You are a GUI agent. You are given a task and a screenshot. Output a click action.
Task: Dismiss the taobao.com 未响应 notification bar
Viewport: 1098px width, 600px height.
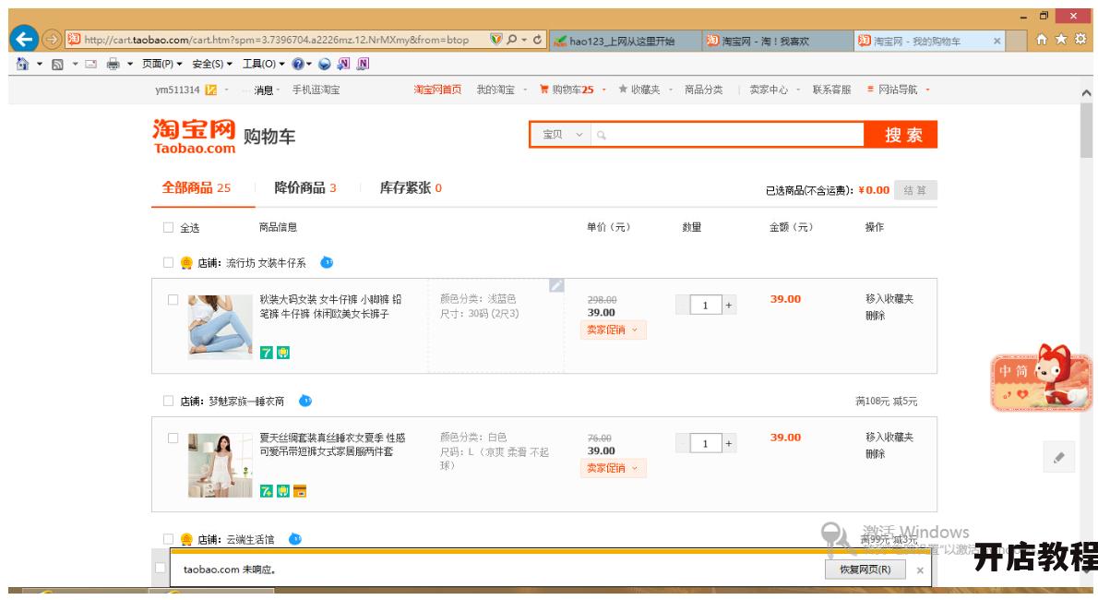920,570
